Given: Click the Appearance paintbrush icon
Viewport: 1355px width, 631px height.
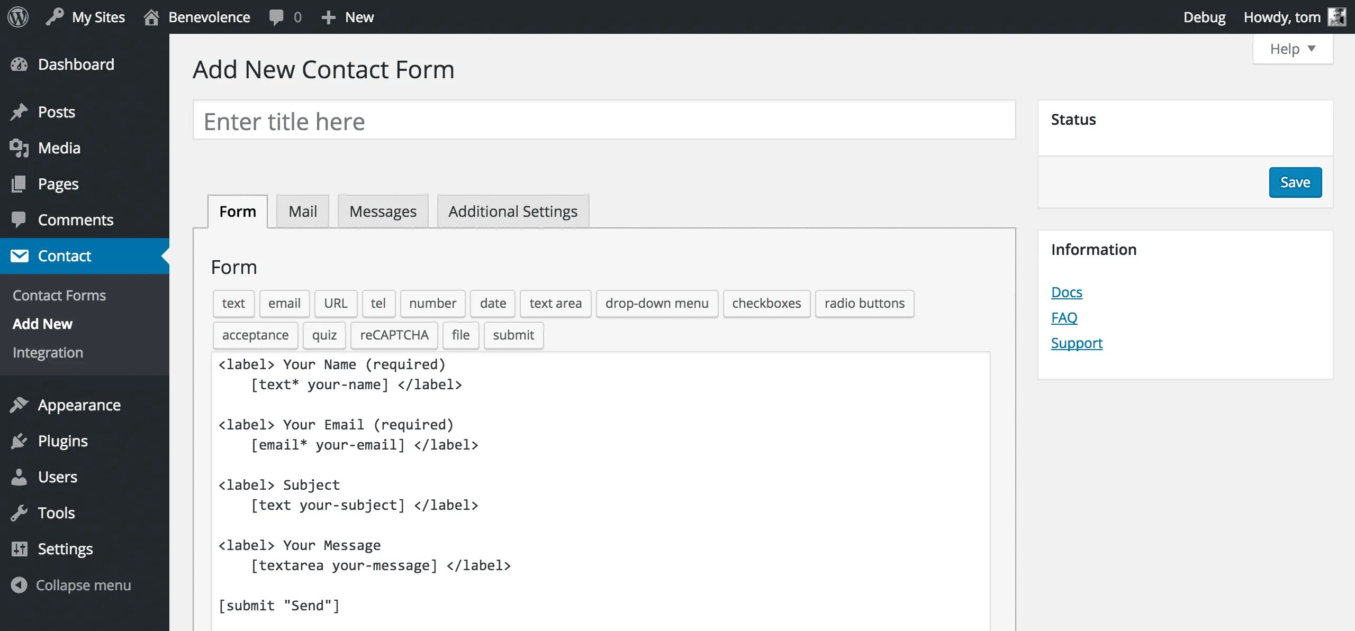Looking at the screenshot, I should pos(19,405).
